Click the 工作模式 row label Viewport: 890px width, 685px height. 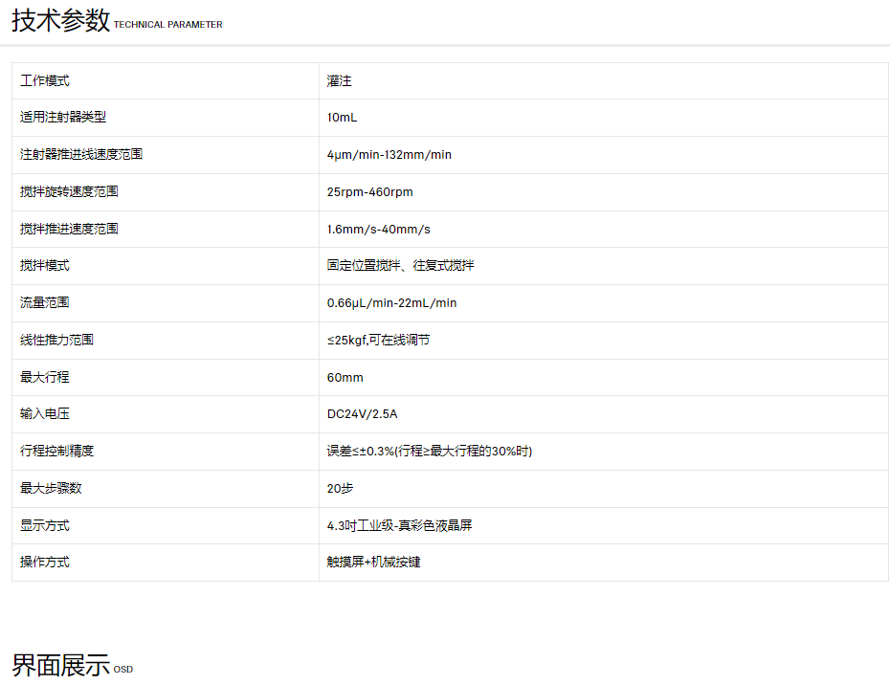45,81
